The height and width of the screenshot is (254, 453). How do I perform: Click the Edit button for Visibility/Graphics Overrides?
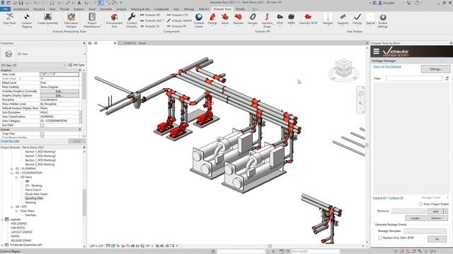(59, 91)
